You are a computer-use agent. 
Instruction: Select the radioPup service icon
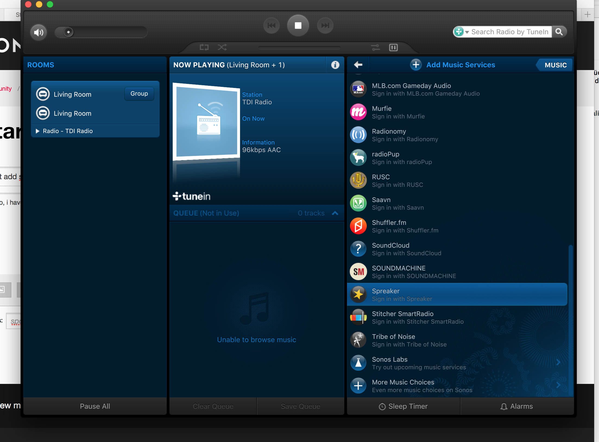[x=358, y=157]
